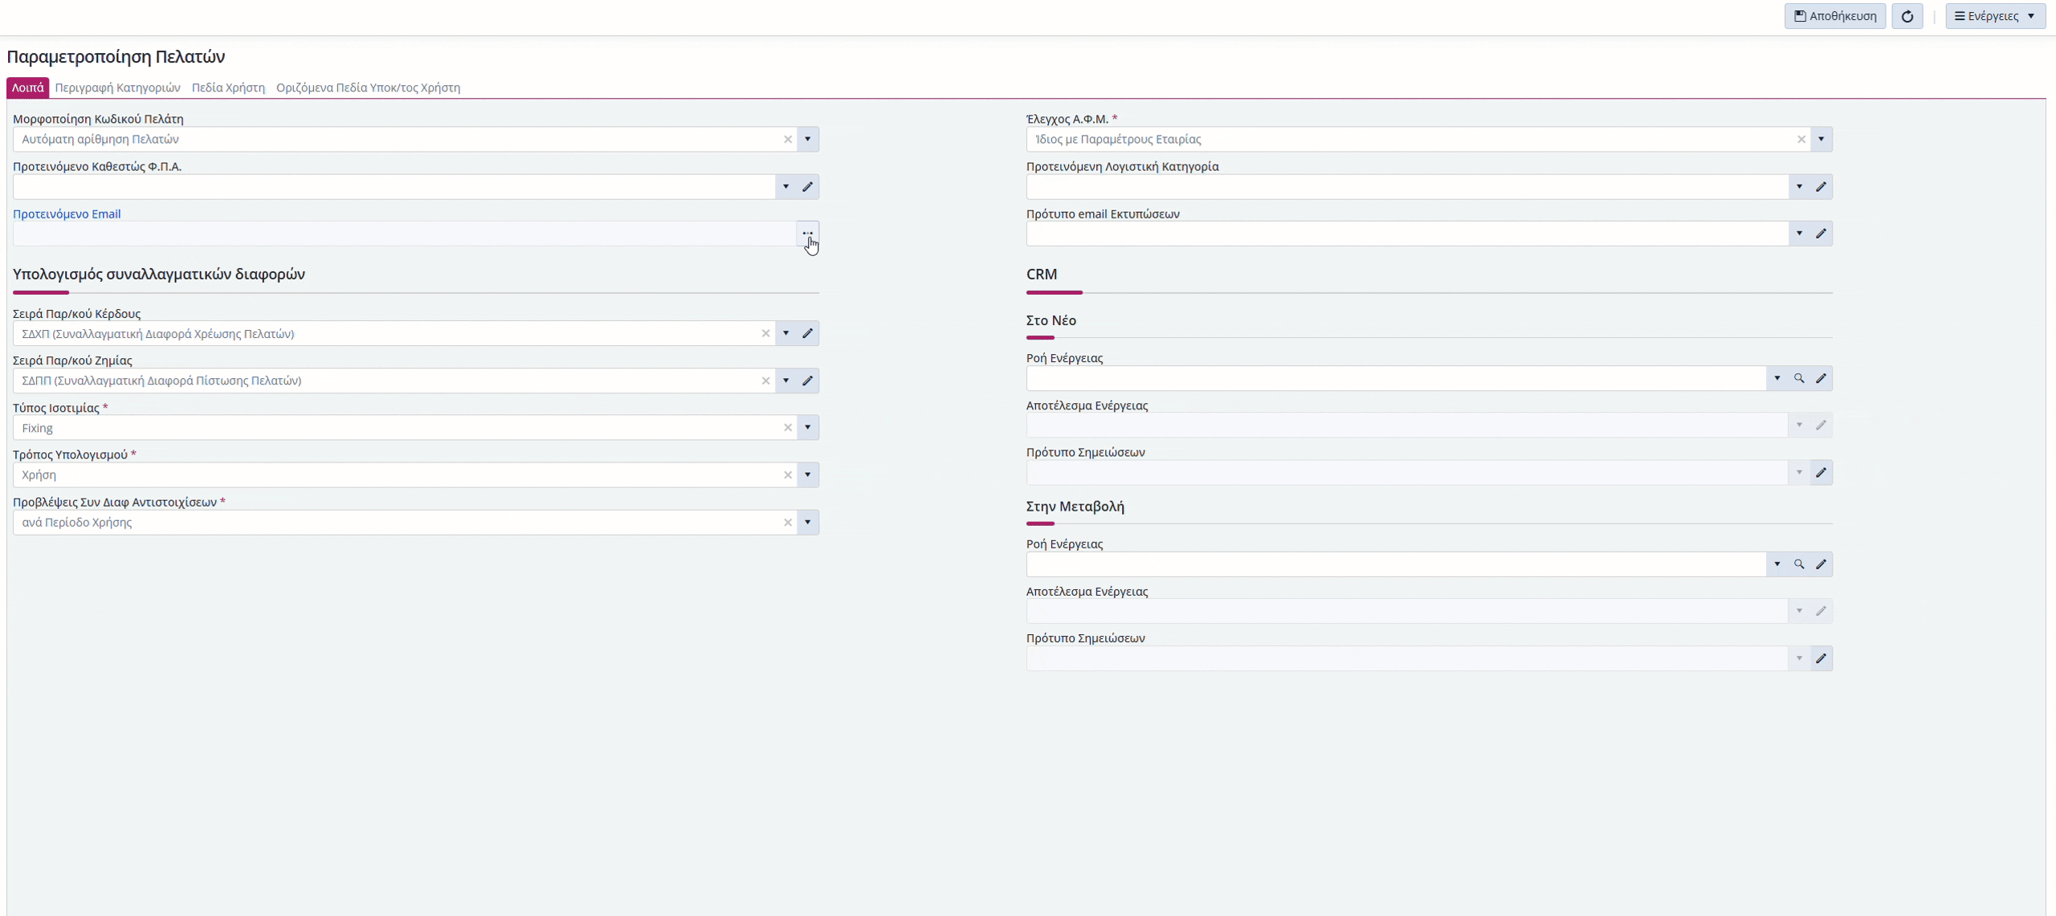Edit the Προτεινόμενη Λογιστική Κατηγορία with the pencil icon
The image size is (2056, 916).
click(1821, 187)
